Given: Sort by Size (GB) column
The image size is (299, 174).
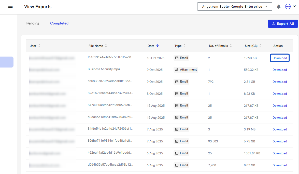Looking at the screenshot, I should point(260,46).
